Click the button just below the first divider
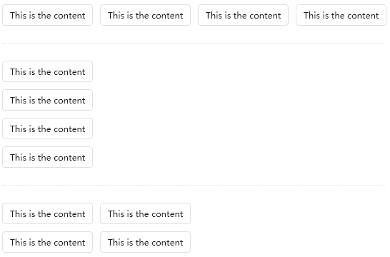This screenshot has width=390, height=257. pyautogui.click(x=48, y=71)
